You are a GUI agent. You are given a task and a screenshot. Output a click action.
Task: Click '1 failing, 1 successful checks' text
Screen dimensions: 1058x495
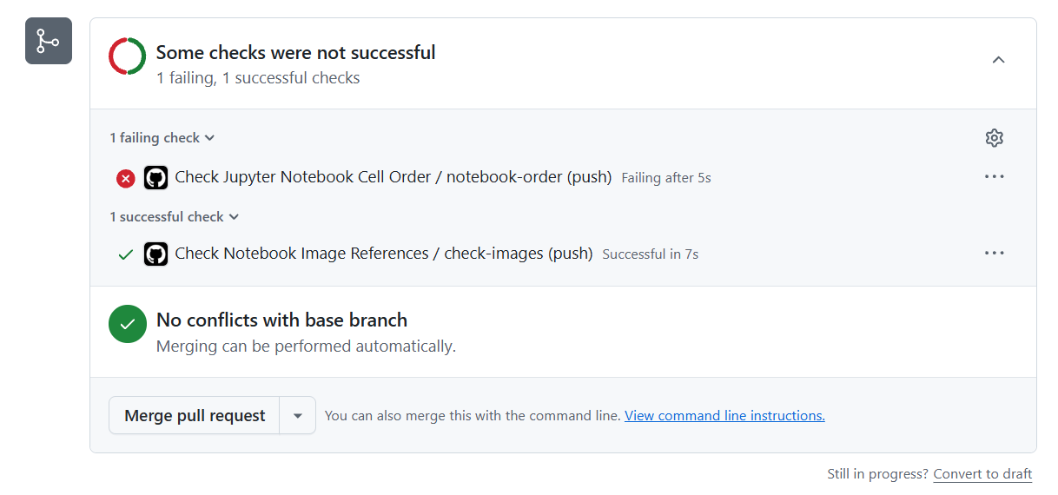tap(258, 78)
